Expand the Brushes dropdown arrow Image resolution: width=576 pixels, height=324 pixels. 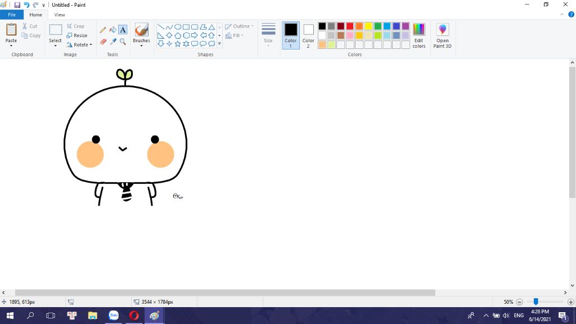pyautogui.click(x=141, y=46)
